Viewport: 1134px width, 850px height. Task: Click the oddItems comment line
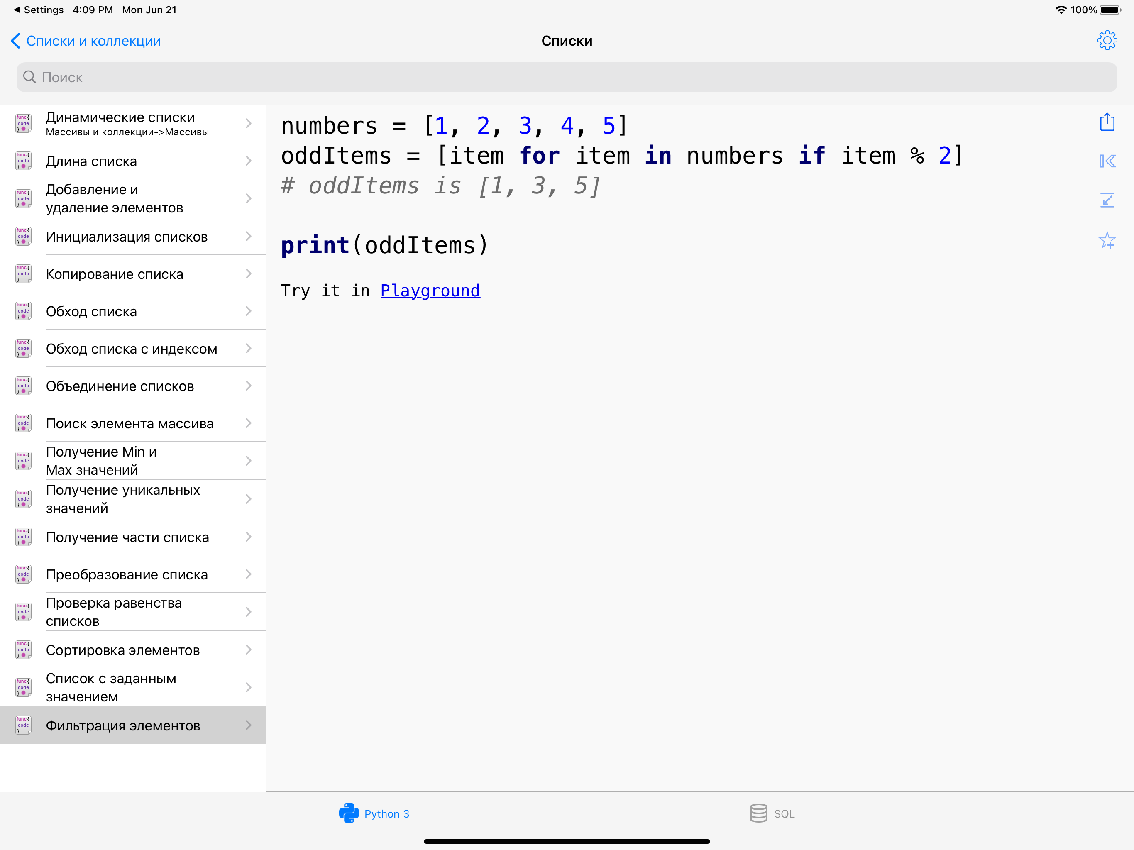coord(440,186)
